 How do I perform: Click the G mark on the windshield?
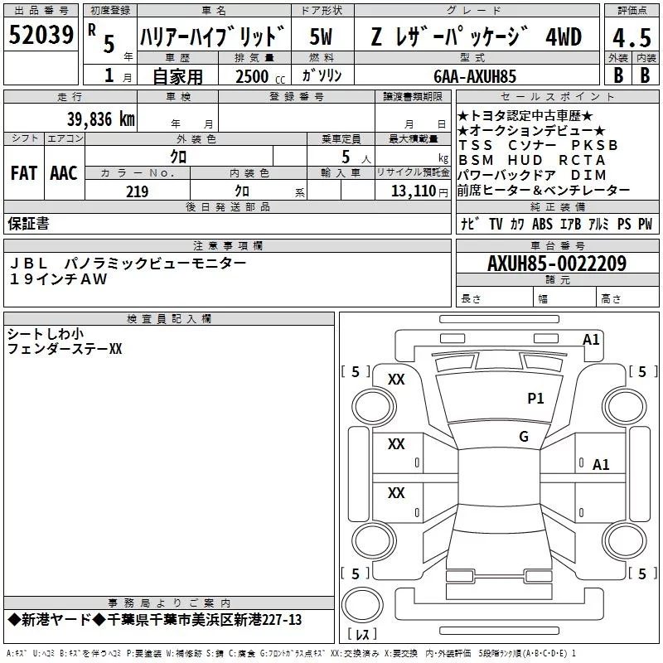[x=523, y=437]
